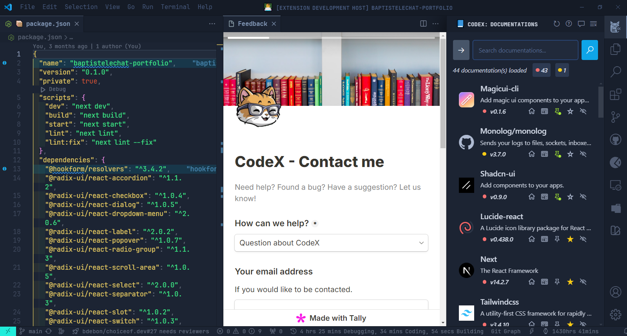
Task: Open the Manage gear in activity bar
Action: click(615, 314)
